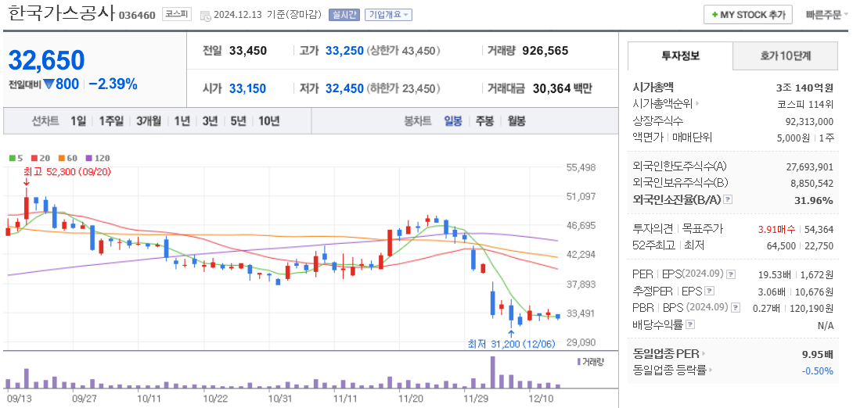853x408 pixels.
Task: Click the orange 60-day moving average legend marker
Action: point(60,159)
